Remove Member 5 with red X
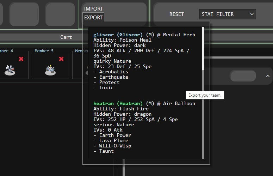This screenshot has width=273, height=176. coord(61,59)
